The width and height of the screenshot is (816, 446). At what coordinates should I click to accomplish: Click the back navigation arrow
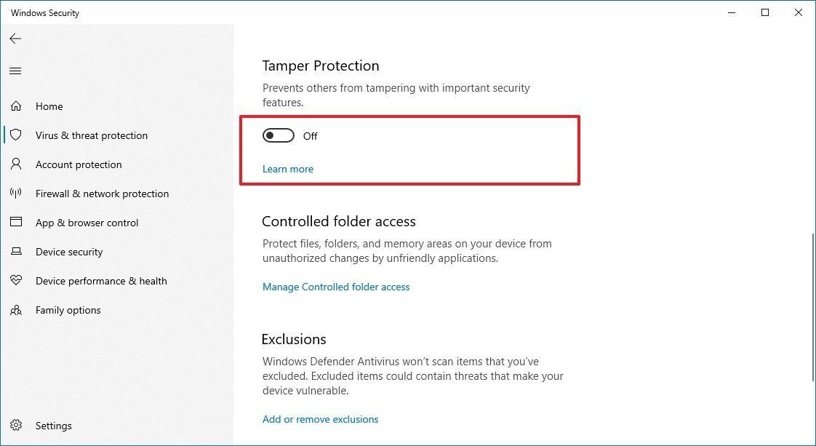15,39
